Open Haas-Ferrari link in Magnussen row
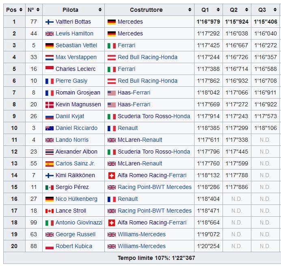 point(134,104)
